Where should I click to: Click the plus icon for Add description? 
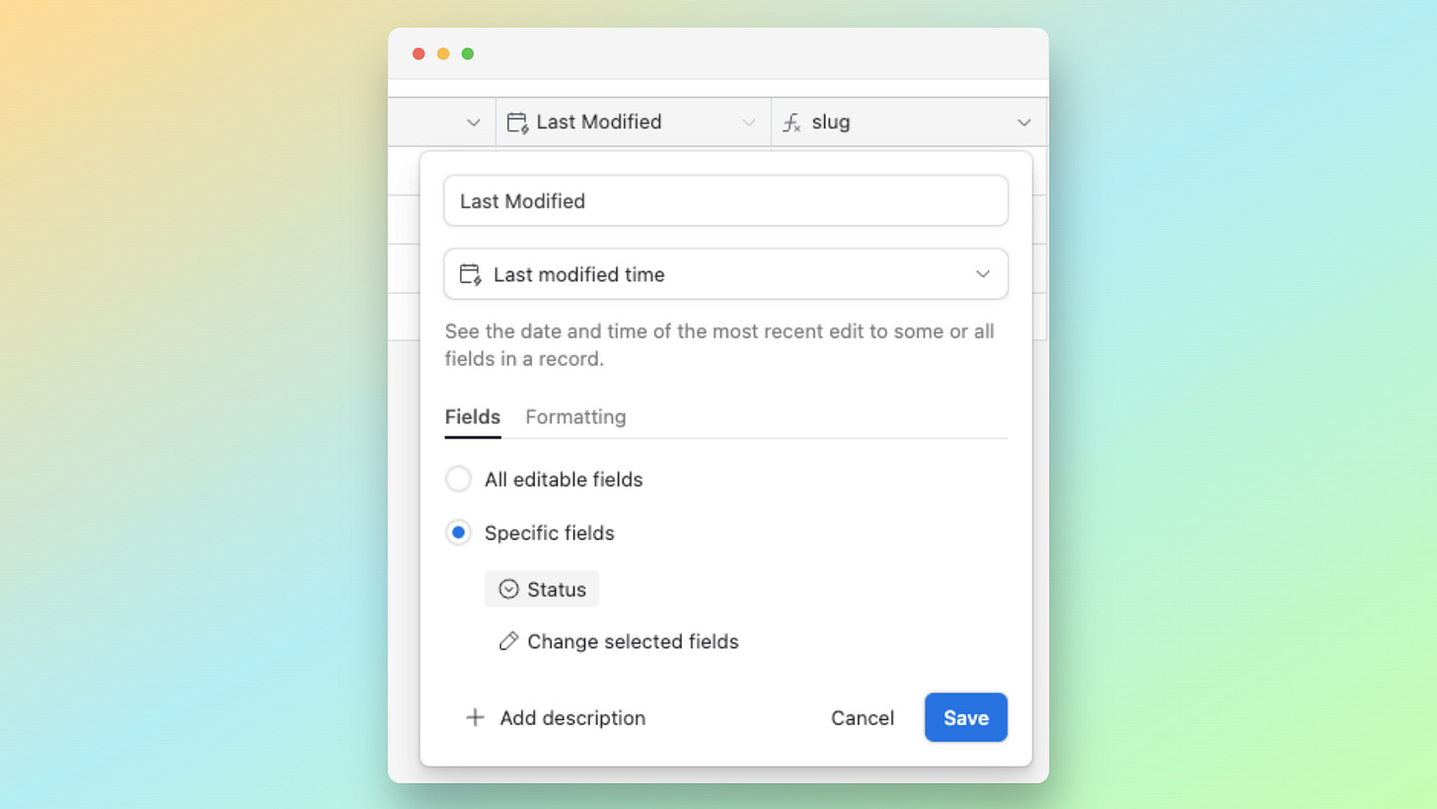(475, 717)
